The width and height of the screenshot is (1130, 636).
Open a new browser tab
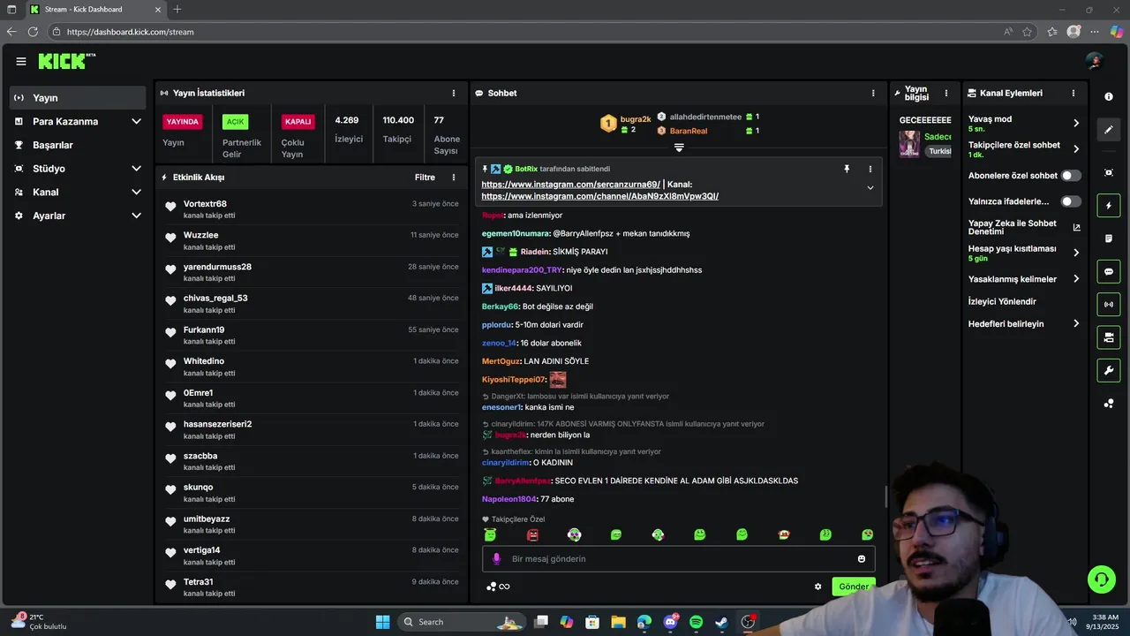pos(177,9)
